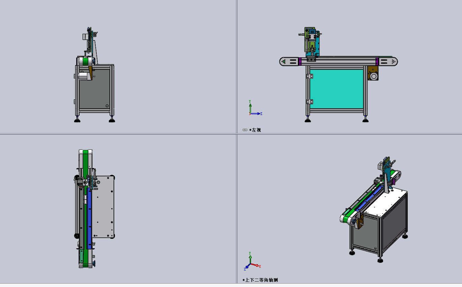Click the XYZ axis triad above the *上下二等角轴测 label
Image resolution: width=462 pixels, height=287 pixels.
252,261
